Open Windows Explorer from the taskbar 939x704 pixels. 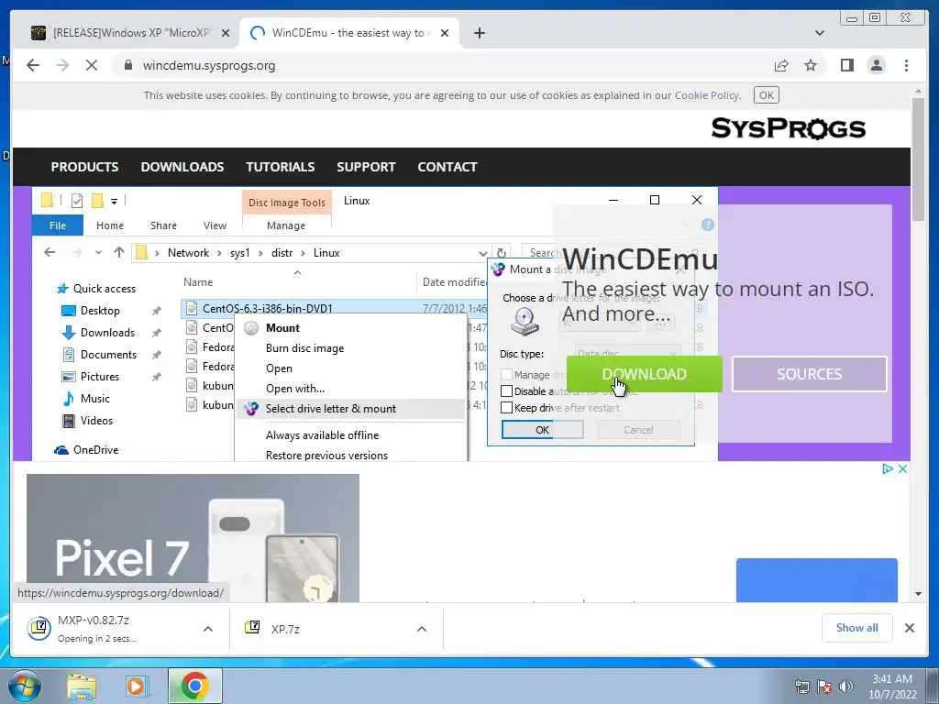tap(82, 686)
